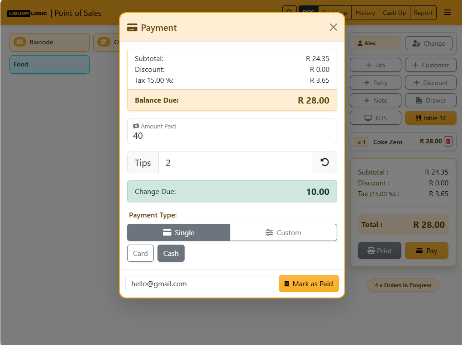
Task: Click the Change user button
Action: pos(429,43)
